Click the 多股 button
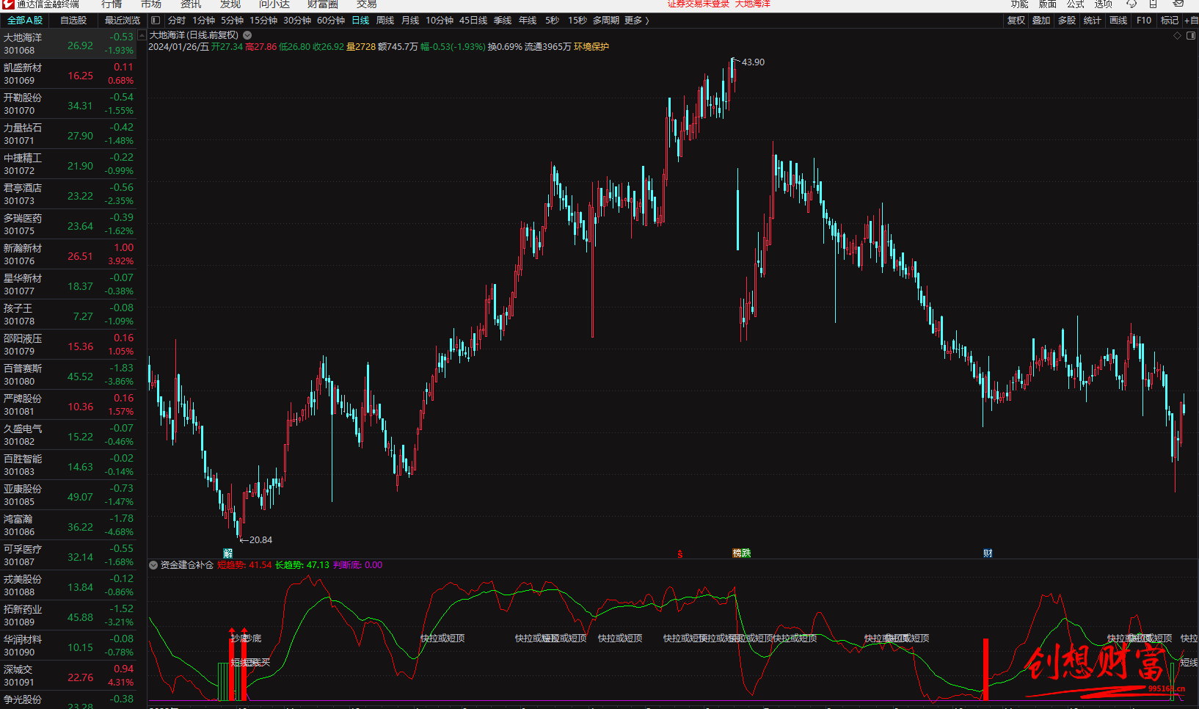This screenshot has height=709, width=1199. (1067, 21)
